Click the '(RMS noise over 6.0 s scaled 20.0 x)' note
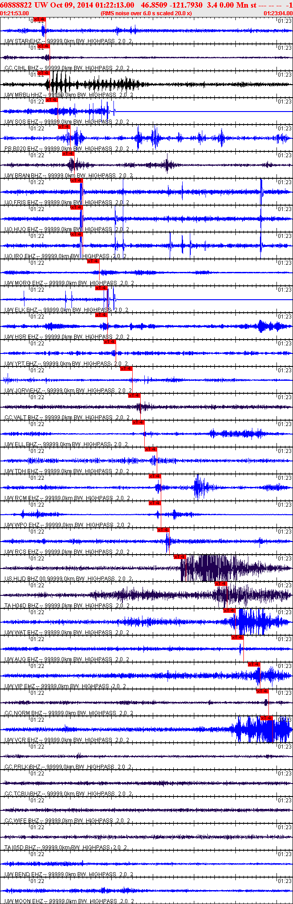 click(146, 13)
